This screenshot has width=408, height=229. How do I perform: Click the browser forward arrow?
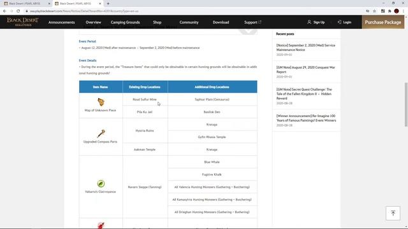pos(11,11)
